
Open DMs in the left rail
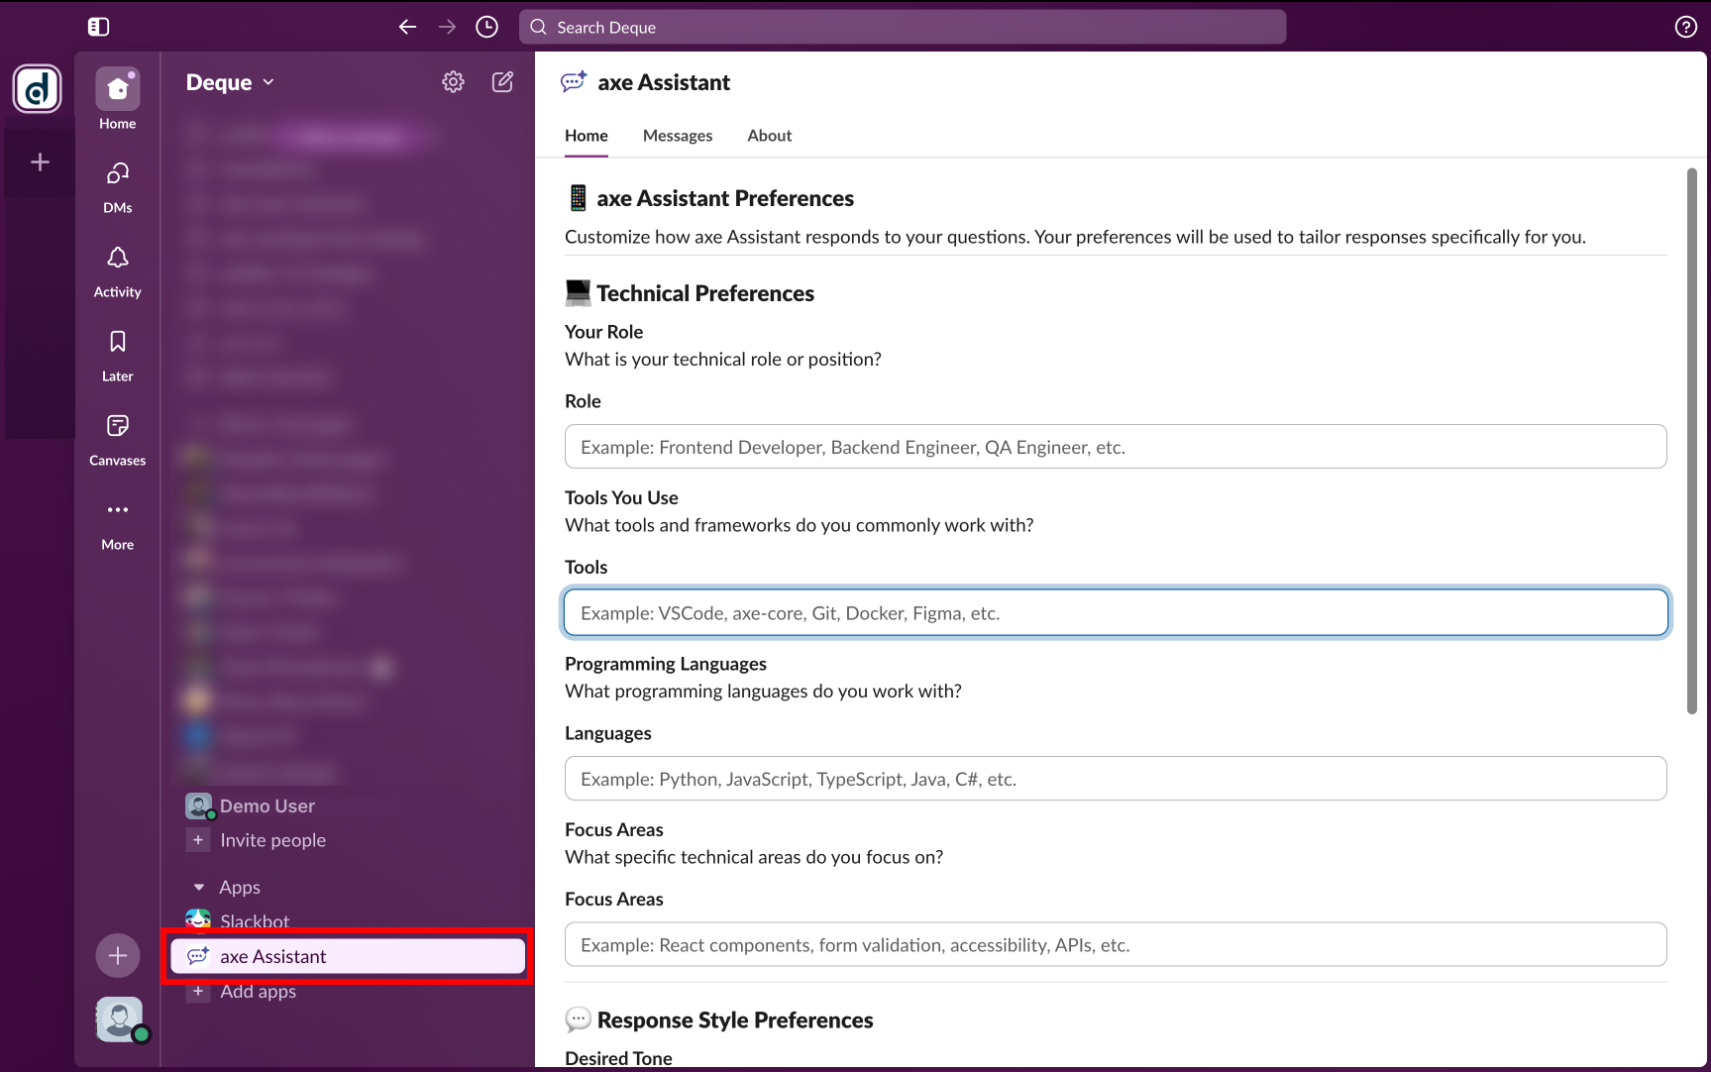coord(117,185)
